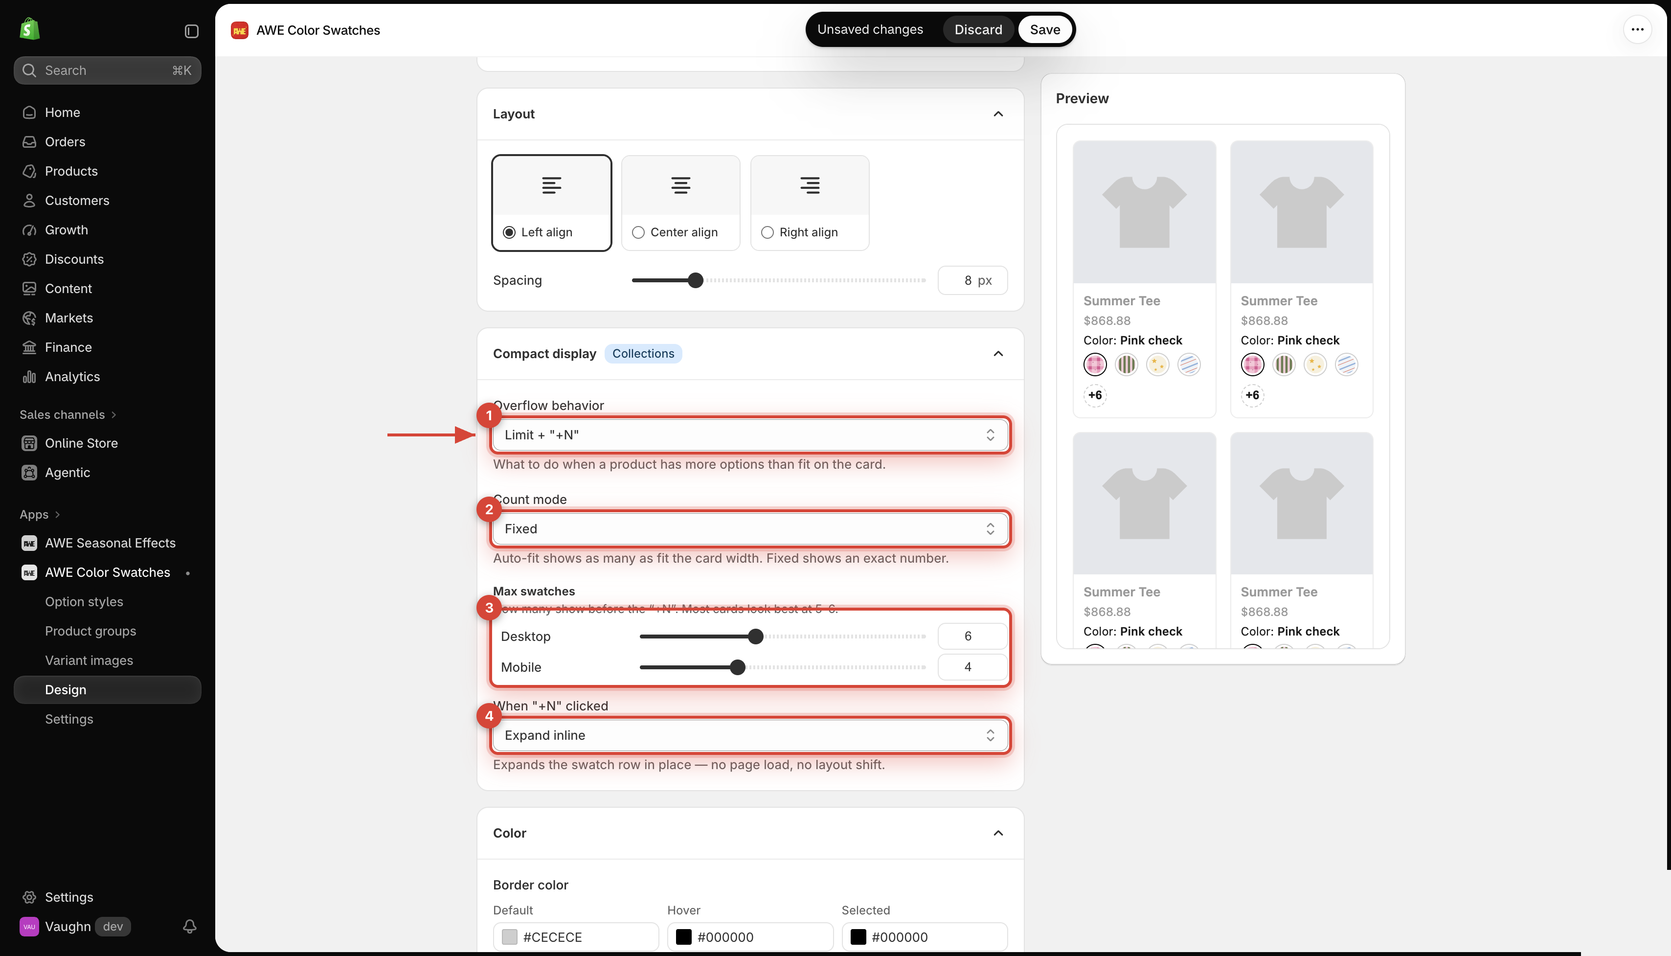Open the app's Settings submenu item
The image size is (1671, 956).
[69, 719]
